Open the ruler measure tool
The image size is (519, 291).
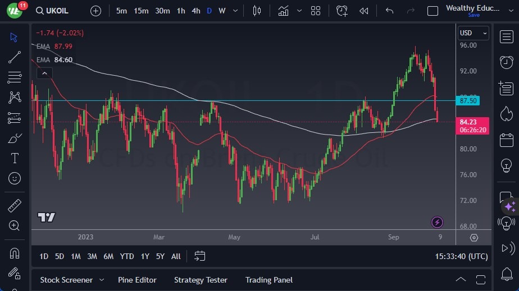pos(15,206)
